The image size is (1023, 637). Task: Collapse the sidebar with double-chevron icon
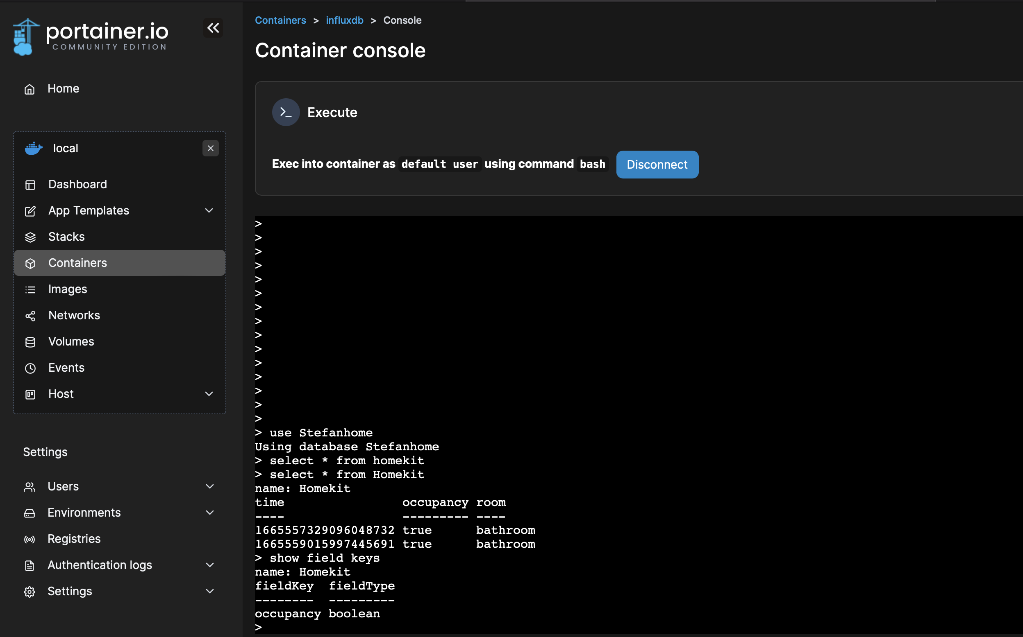click(x=213, y=28)
